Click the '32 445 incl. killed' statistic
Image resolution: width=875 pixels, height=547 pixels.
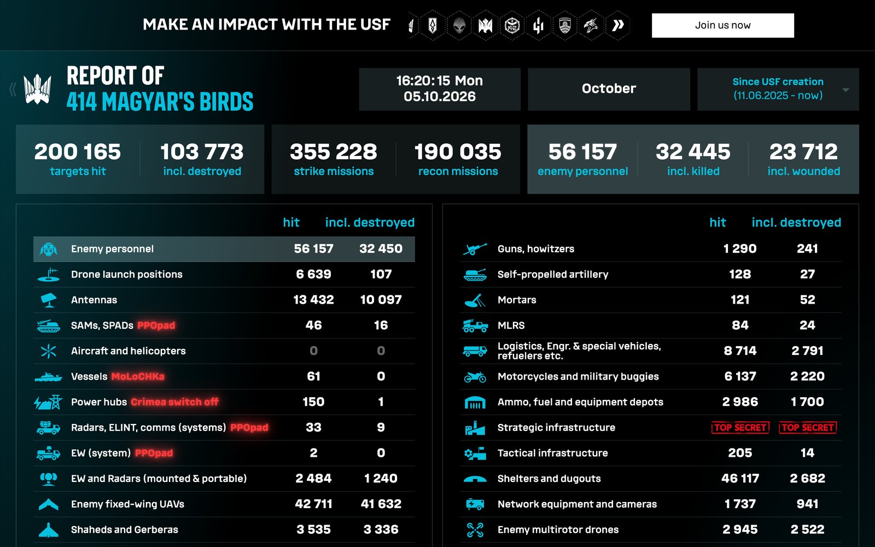(x=693, y=159)
